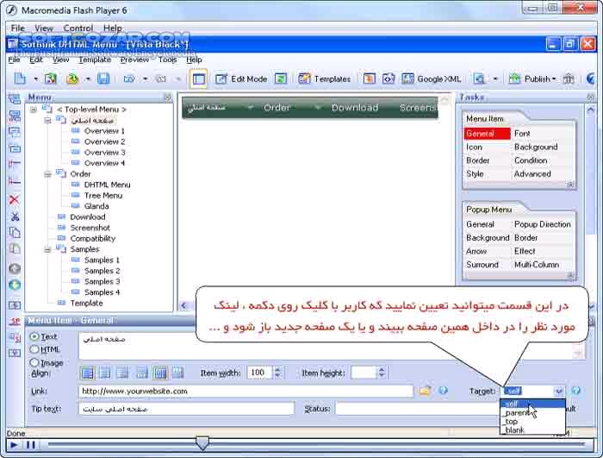Click the Item width value field
The image size is (603, 458).
260,373
